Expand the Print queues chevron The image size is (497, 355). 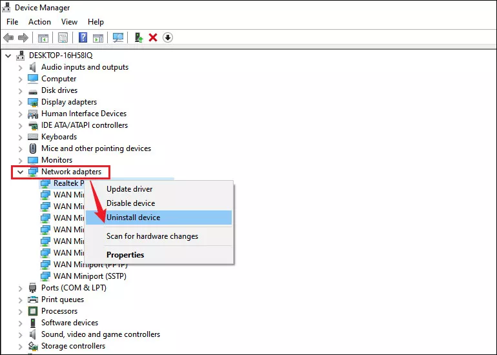[21, 300]
